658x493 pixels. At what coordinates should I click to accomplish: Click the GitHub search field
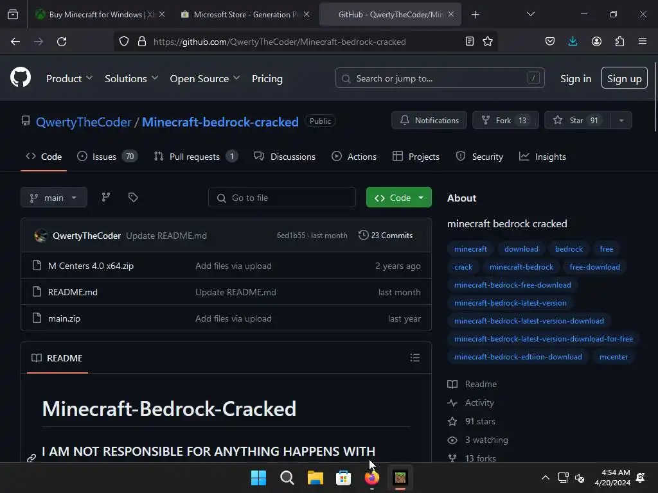[x=440, y=78]
